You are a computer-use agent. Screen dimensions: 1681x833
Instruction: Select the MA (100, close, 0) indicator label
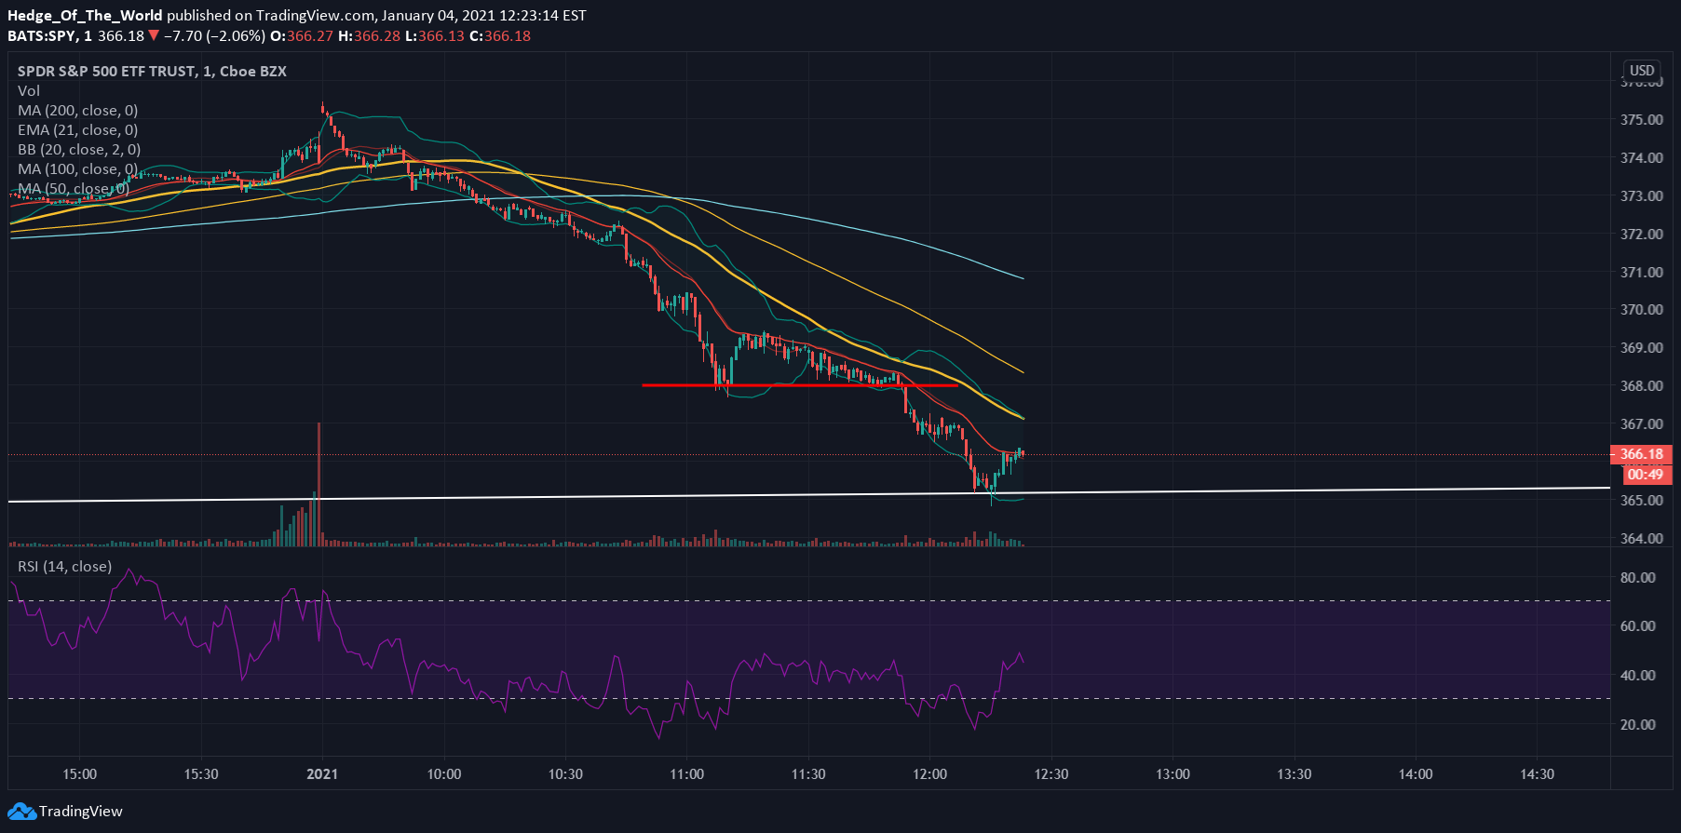[x=78, y=168]
